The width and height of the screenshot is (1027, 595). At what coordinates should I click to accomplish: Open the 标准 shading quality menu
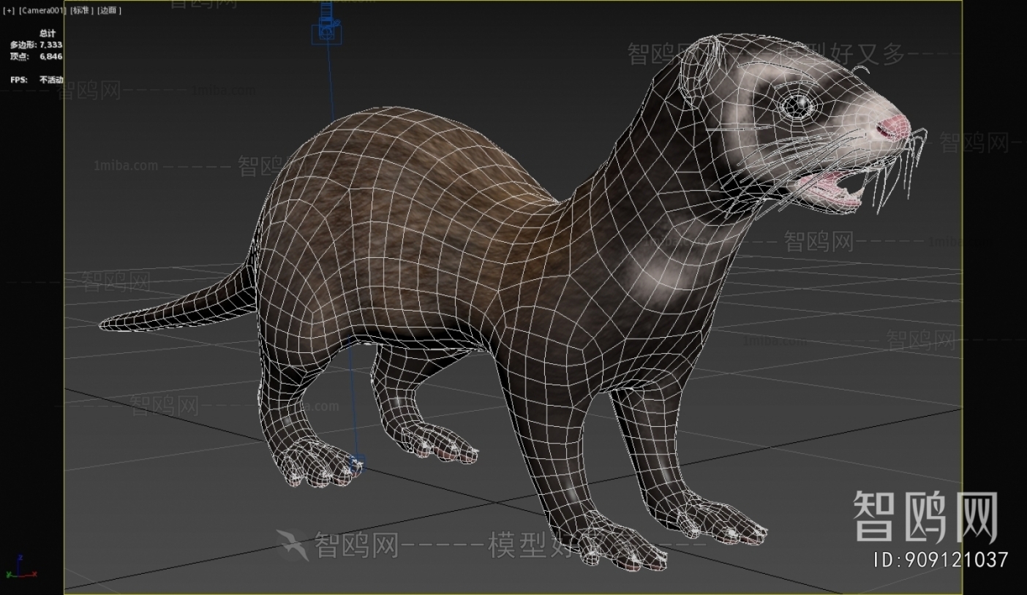(x=81, y=10)
